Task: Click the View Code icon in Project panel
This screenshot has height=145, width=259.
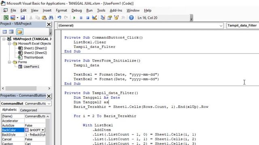Action: [4, 32]
